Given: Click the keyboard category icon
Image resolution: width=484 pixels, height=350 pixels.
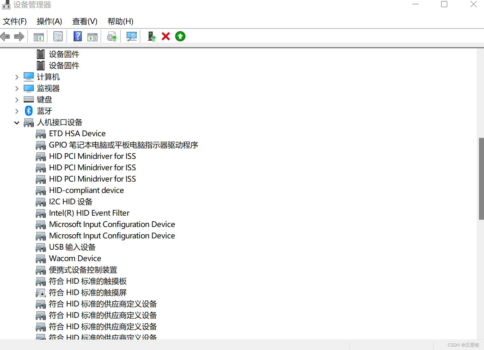Looking at the screenshot, I should 29,100.
